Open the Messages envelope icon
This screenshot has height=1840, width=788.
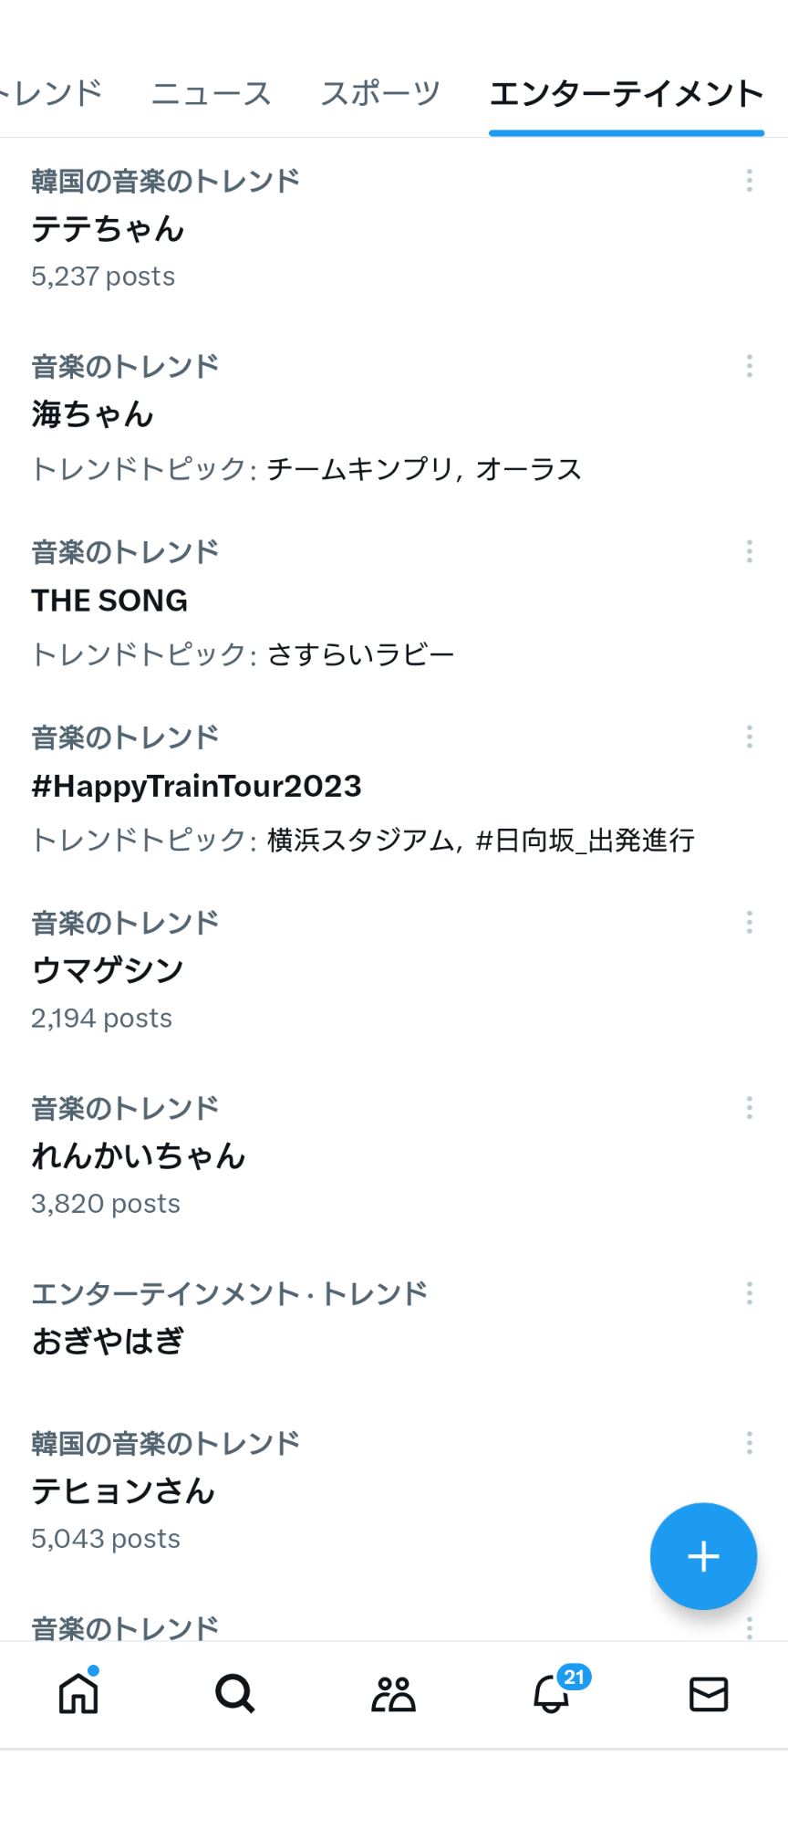click(x=709, y=1694)
